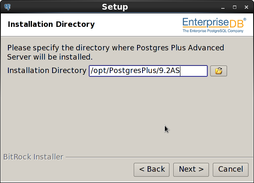Viewport: 254px width, 183px height.
Task: Click the Installation Directory label beside field
Action: tap(47, 71)
